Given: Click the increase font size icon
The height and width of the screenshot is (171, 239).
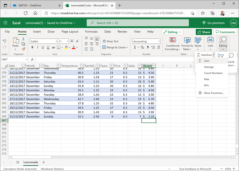Looking at the screenshot, I should pyautogui.click(x=72, y=41).
